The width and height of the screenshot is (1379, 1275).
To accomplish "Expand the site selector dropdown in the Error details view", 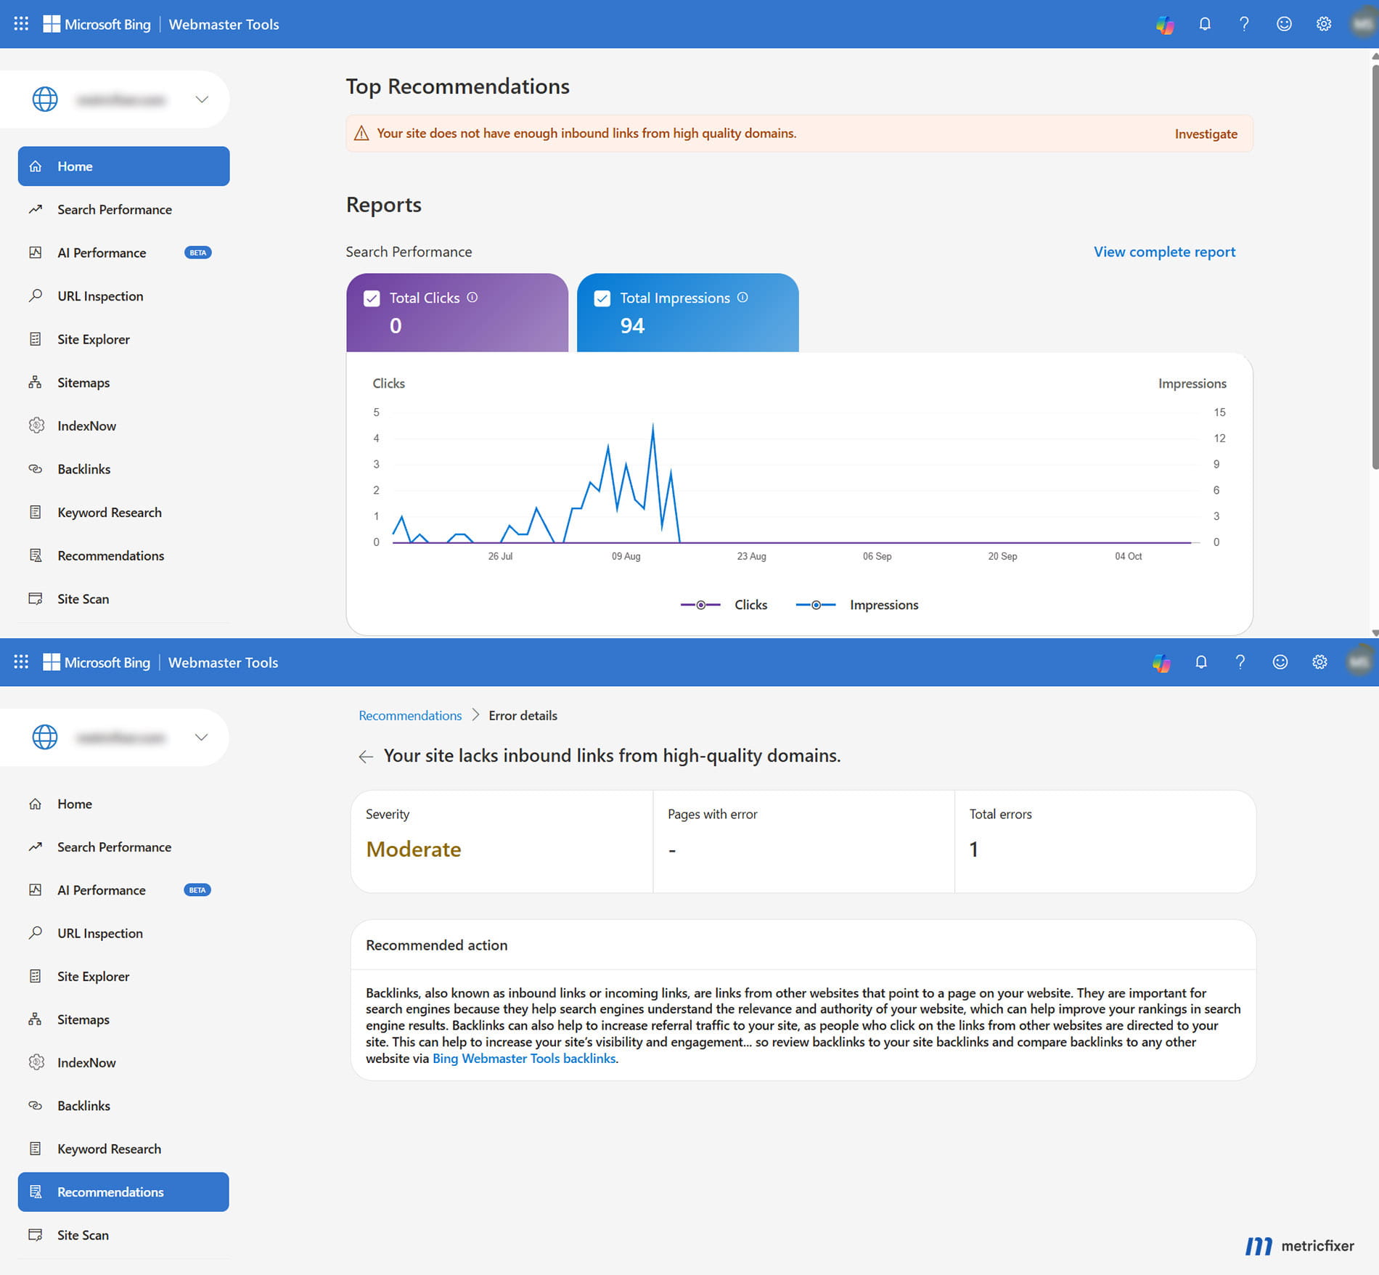I will [x=201, y=737].
